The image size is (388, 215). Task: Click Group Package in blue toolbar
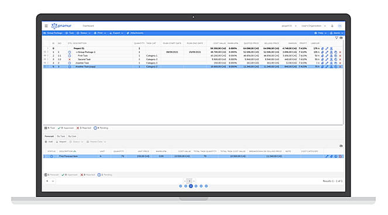click(x=53, y=33)
